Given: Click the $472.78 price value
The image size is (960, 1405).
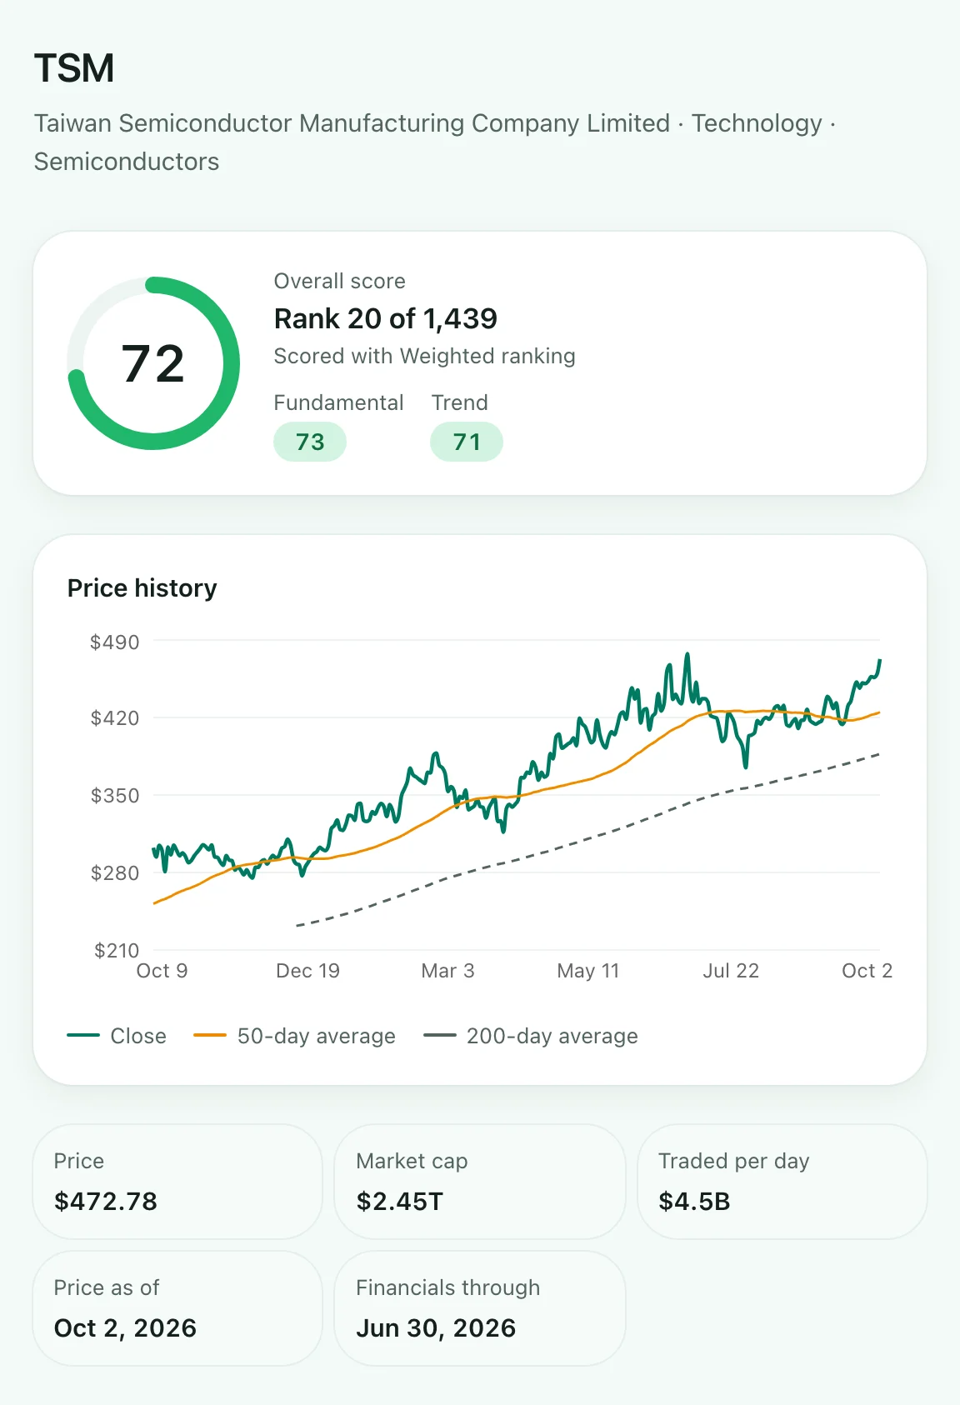Looking at the screenshot, I should pos(106,1202).
